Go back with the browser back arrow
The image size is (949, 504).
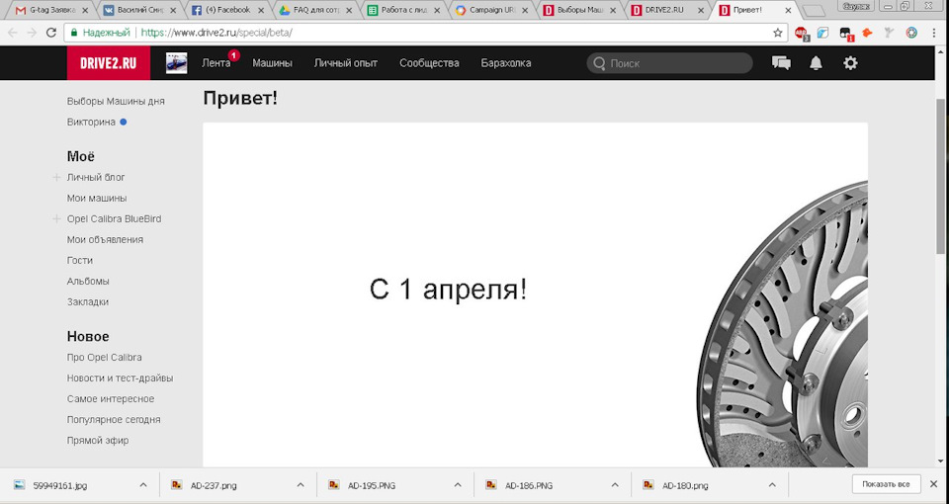click(13, 33)
